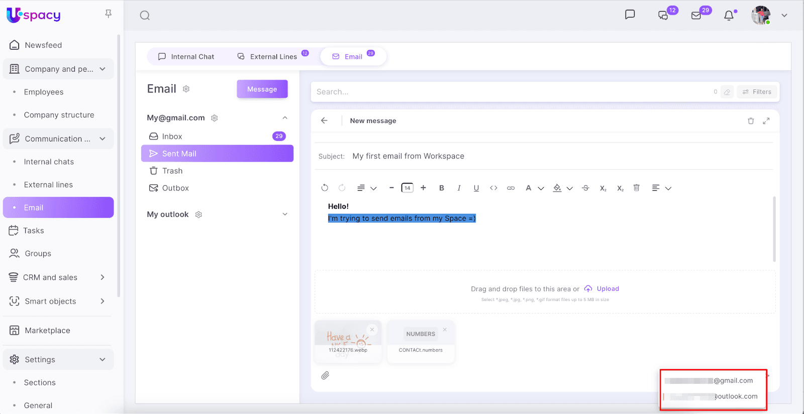
Task: Discard the new message with trash icon
Action: [x=751, y=121]
